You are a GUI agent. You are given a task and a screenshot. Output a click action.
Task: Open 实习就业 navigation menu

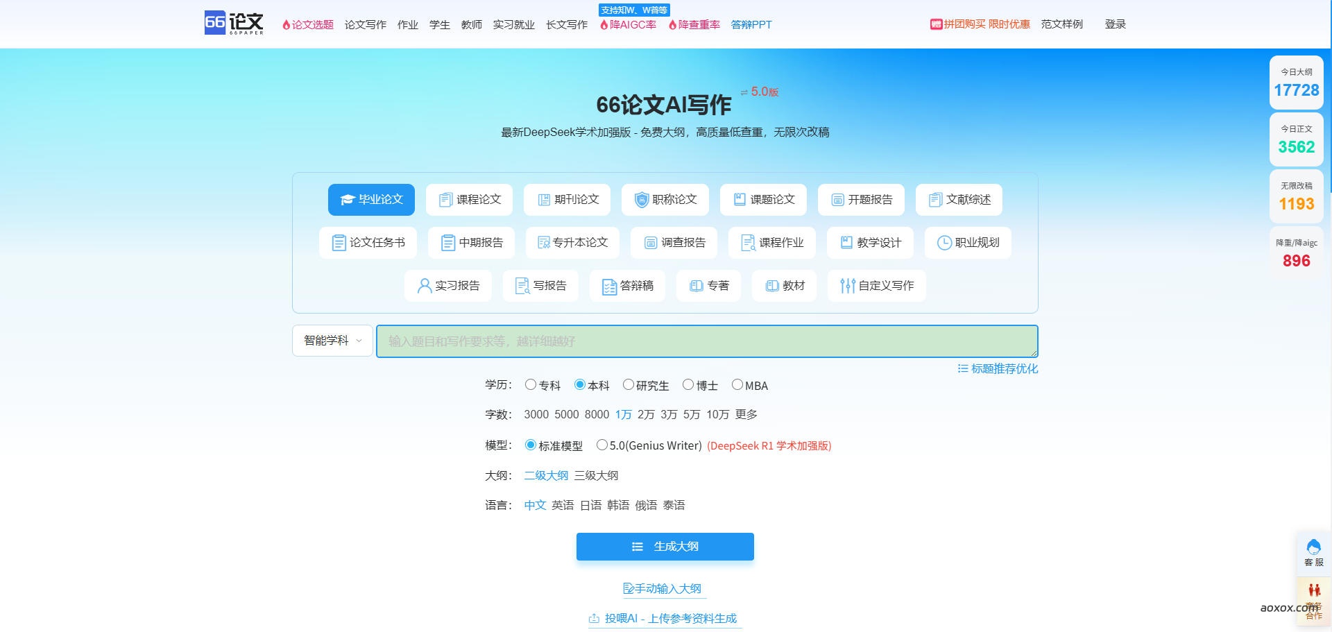pos(514,24)
